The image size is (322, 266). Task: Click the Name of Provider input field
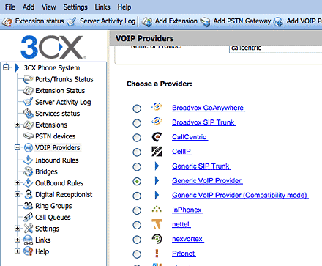[275, 48]
